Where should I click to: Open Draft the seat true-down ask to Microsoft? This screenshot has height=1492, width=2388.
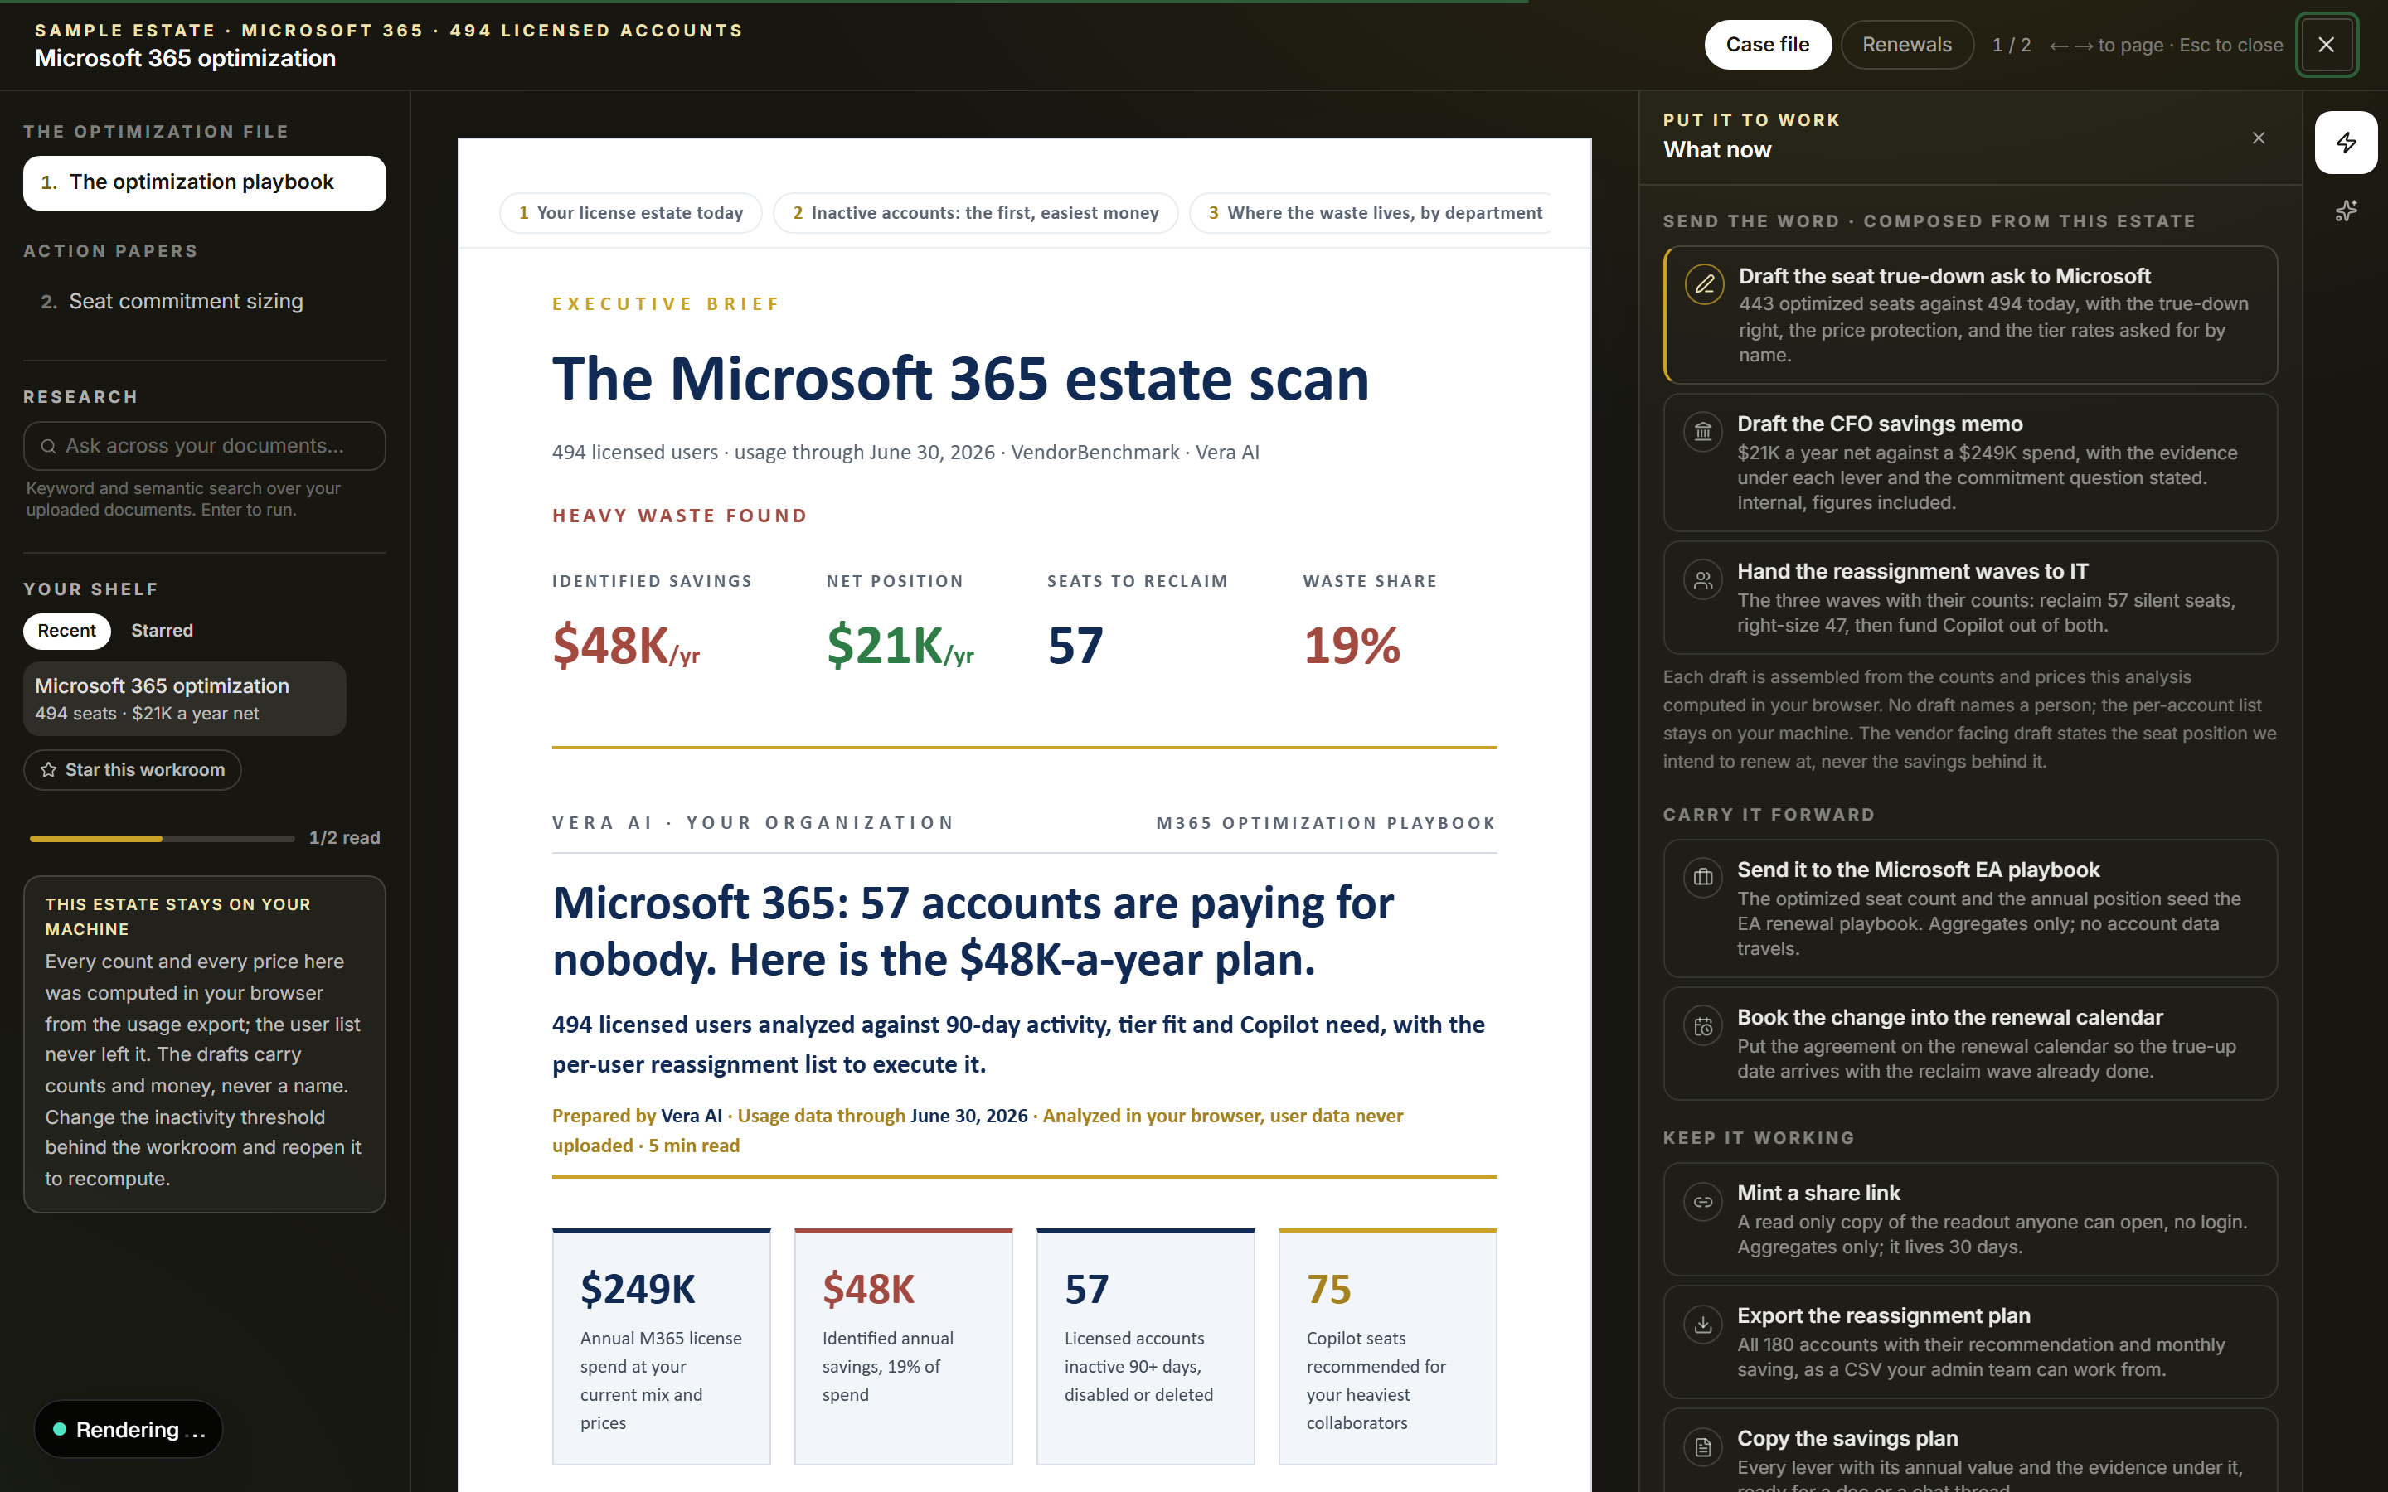(1971, 315)
